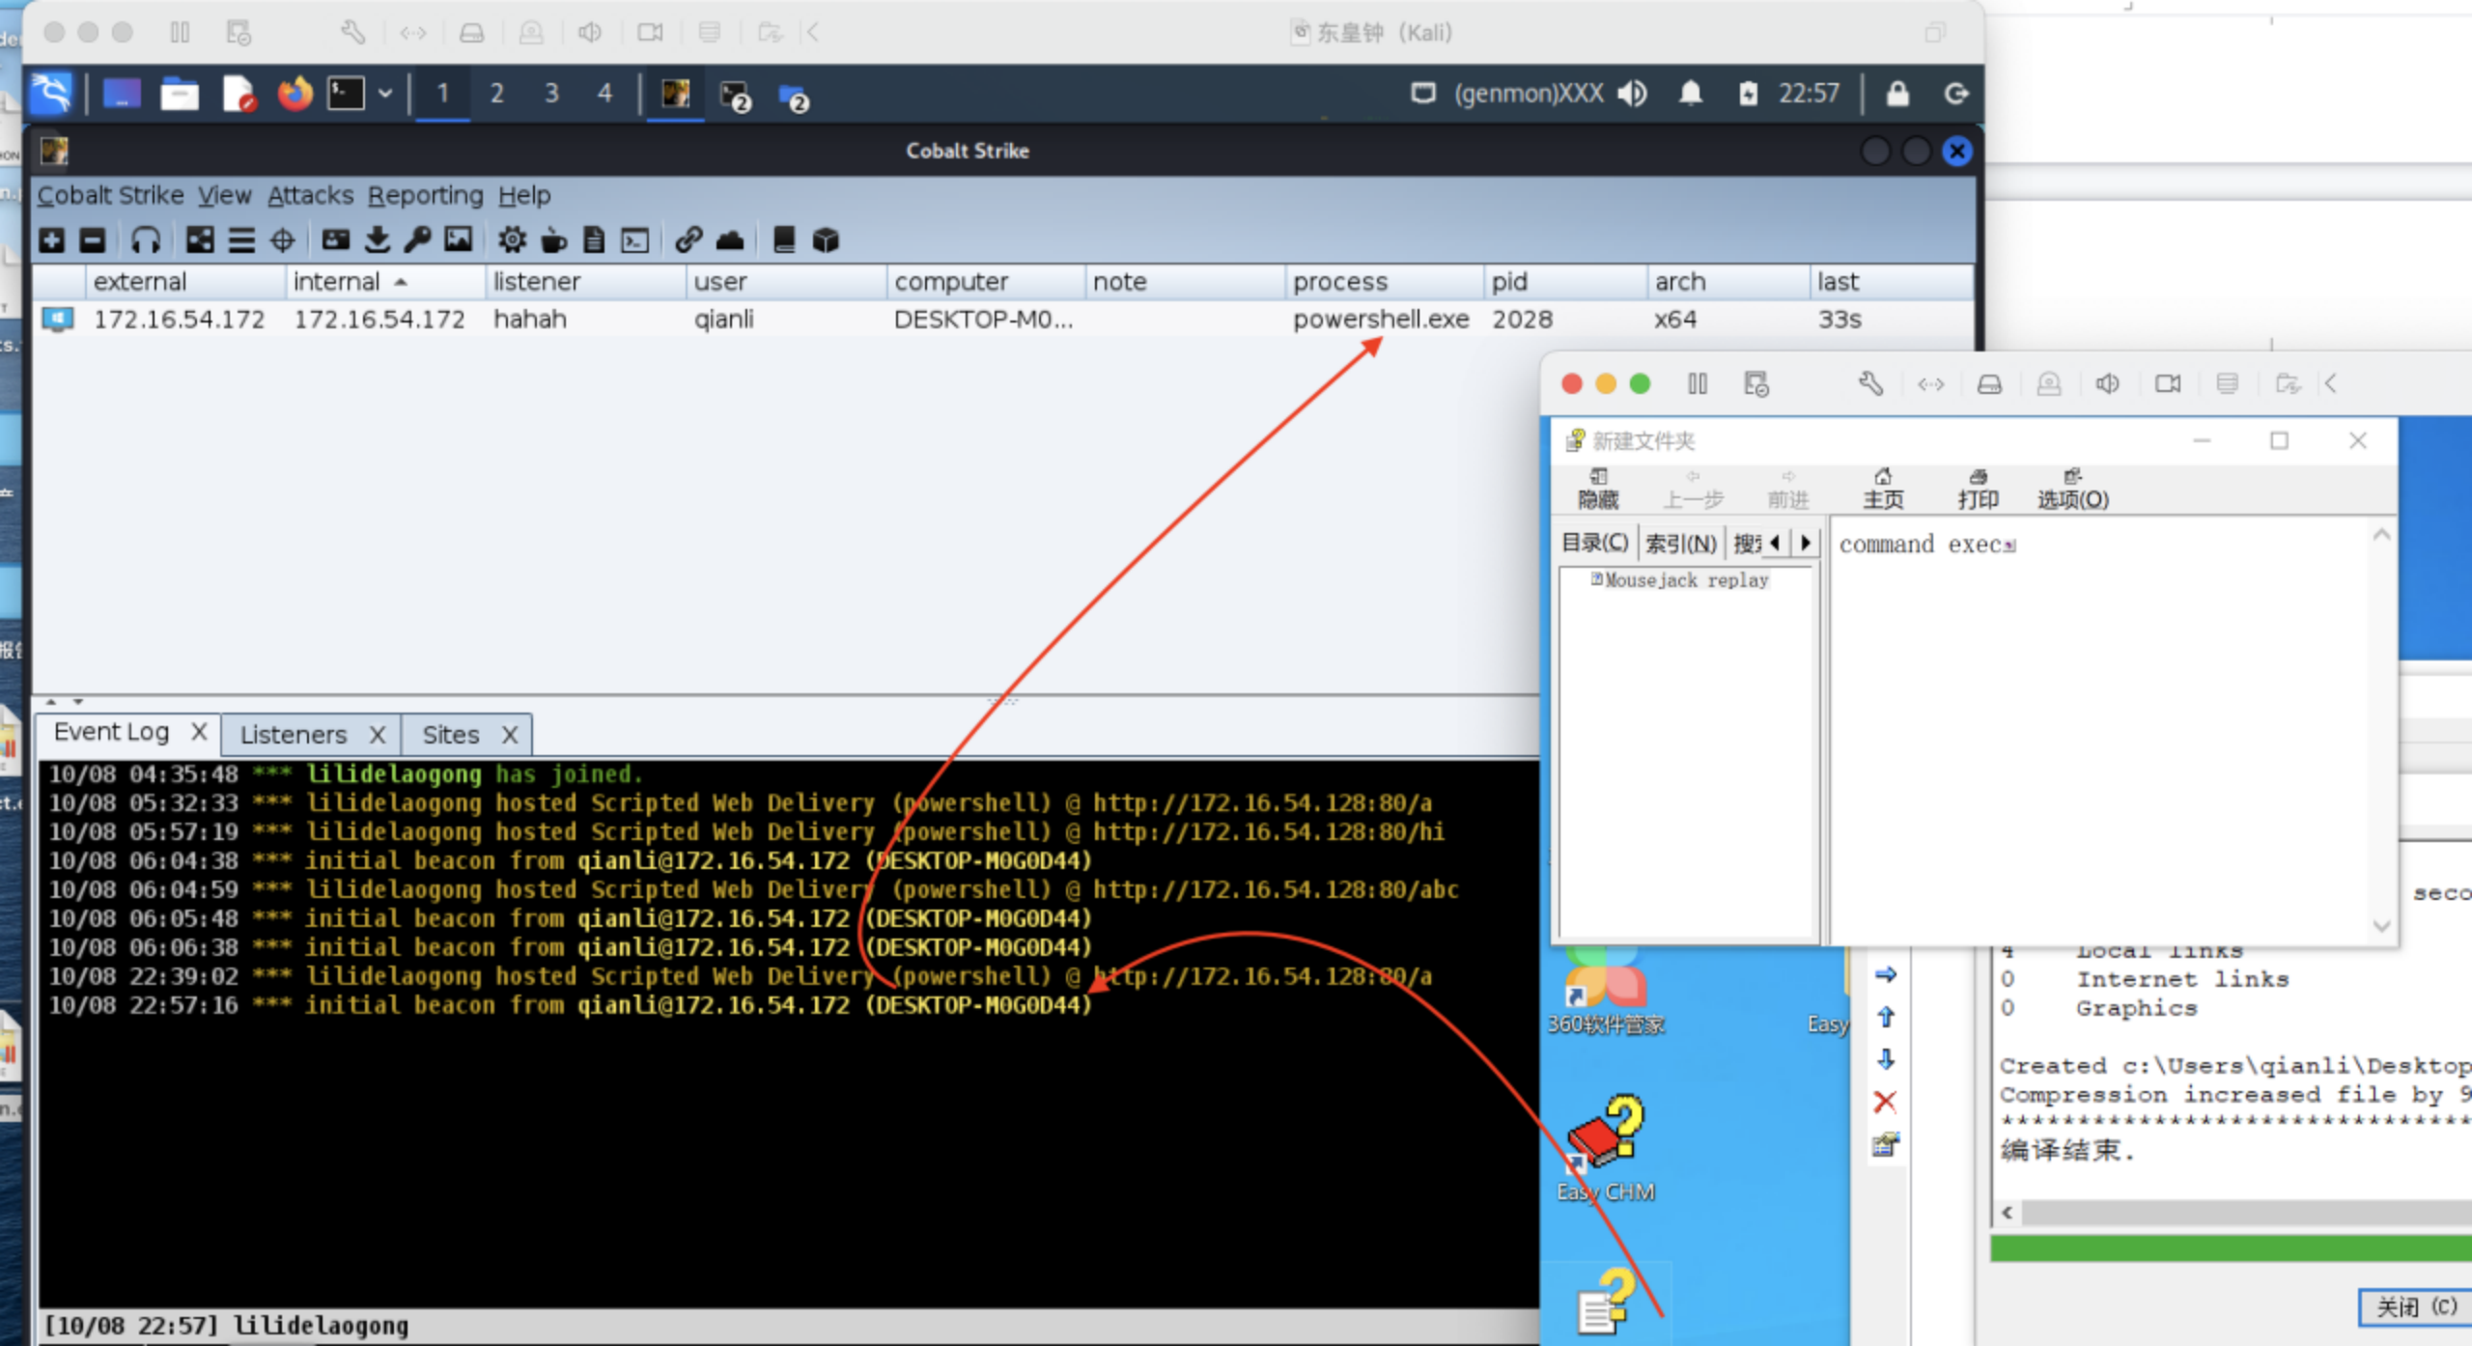
Task: Click MS Office Macro document icon
Action: (x=594, y=240)
